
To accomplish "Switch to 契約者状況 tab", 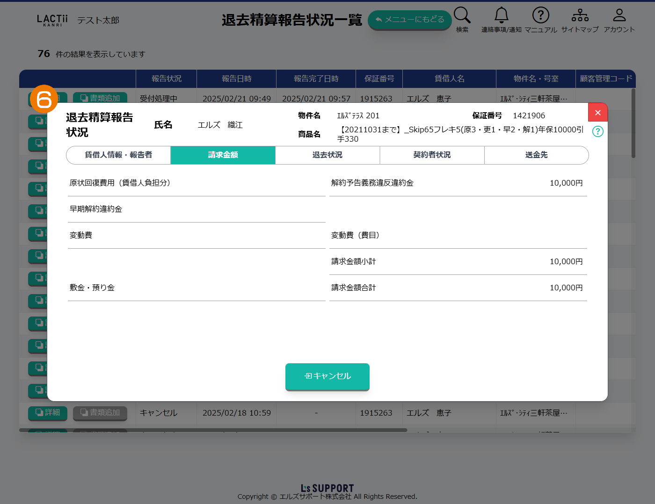I will [x=432, y=155].
